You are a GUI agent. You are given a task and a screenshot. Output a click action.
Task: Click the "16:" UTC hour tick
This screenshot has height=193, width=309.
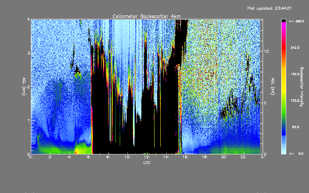(x=185, y=157)
